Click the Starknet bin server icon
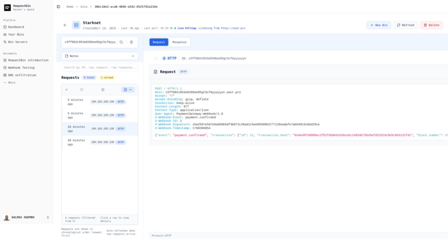This screenshot has width=448, height=244. tap(76, 25)
